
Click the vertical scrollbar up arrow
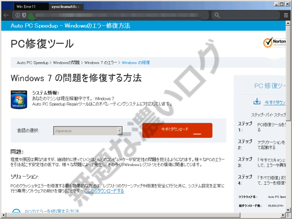tap(288, 23)
